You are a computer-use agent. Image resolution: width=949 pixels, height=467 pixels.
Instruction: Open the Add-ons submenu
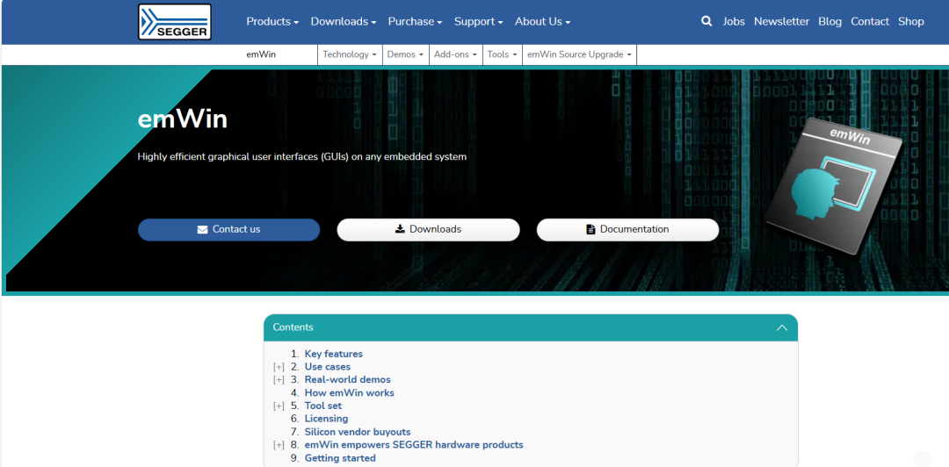(x=456, y=54)
